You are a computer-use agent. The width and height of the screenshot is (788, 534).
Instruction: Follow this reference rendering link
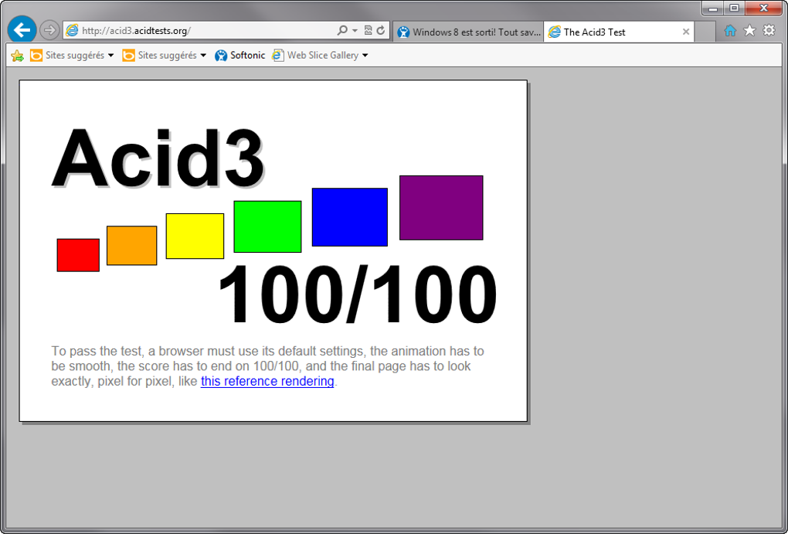point(267,381)
